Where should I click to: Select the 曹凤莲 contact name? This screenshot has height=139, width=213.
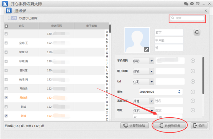pyautogui.click(x=23, y=70)
